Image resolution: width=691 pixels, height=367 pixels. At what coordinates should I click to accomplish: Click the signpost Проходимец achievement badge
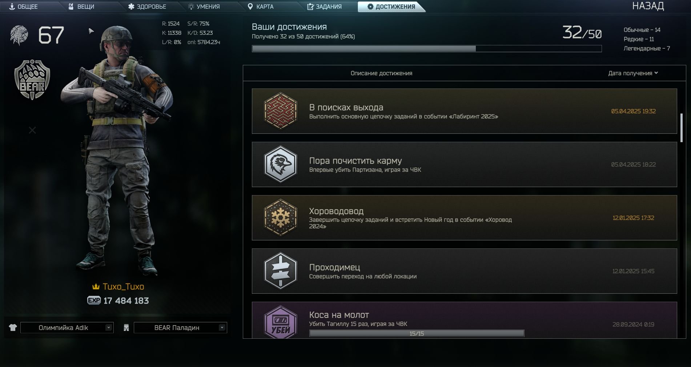pos(280,271)
